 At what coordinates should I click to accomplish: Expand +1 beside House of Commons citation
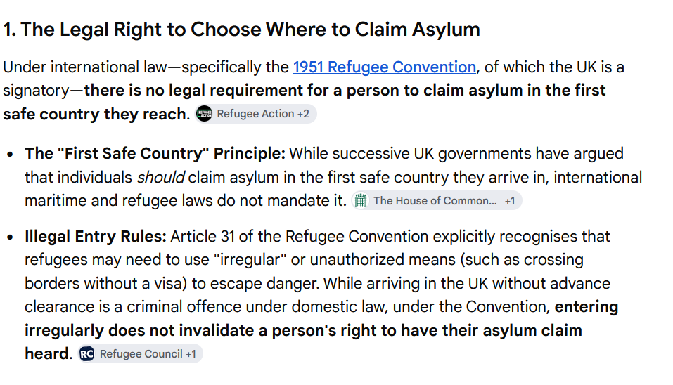point(509,201)
